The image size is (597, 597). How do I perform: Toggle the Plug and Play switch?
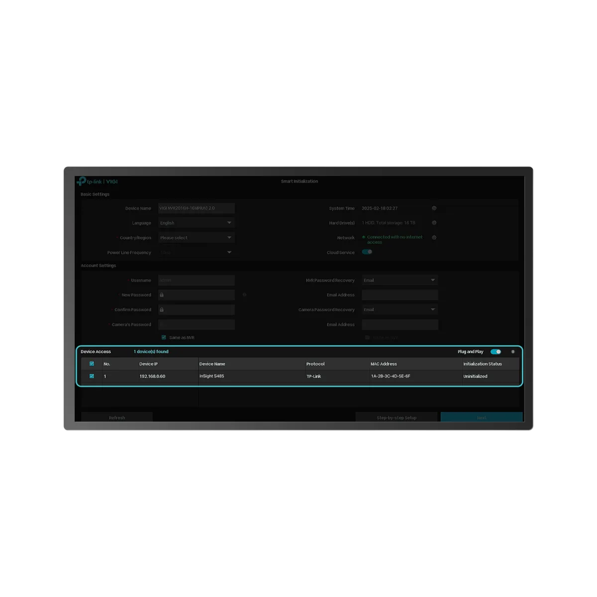pos(496,352)
